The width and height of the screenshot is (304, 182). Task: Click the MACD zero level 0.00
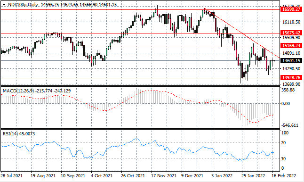tap(286, 103)
